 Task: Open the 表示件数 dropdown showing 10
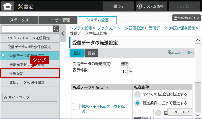click(128, 71)
